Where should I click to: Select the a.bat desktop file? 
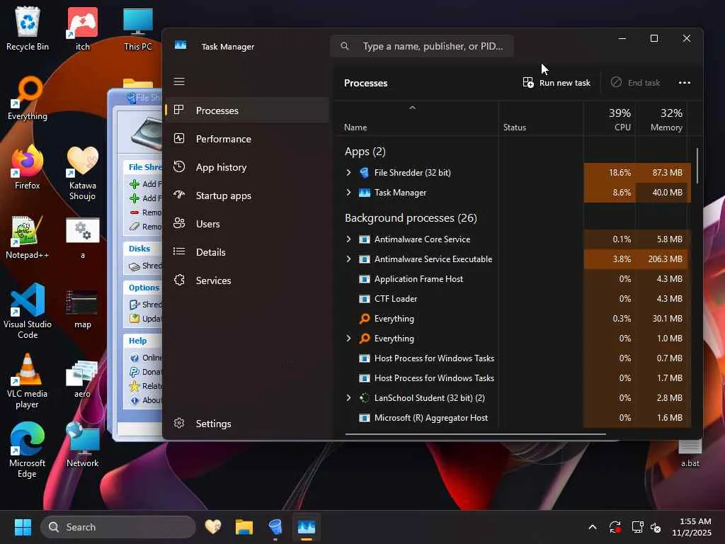coord(690,454)
